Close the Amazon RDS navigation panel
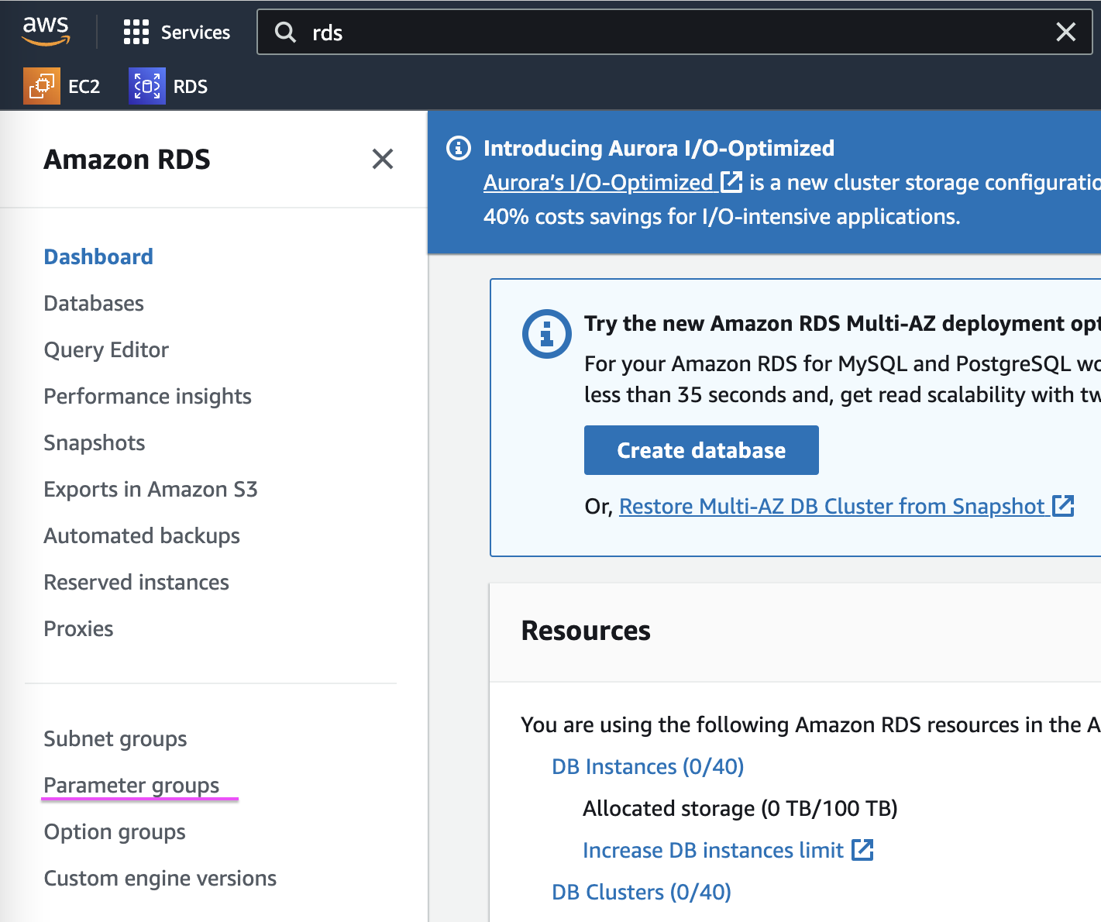1101x922 pixels. (x=383, y=159)
